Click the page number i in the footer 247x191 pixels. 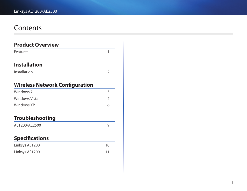tap(232, 183)
